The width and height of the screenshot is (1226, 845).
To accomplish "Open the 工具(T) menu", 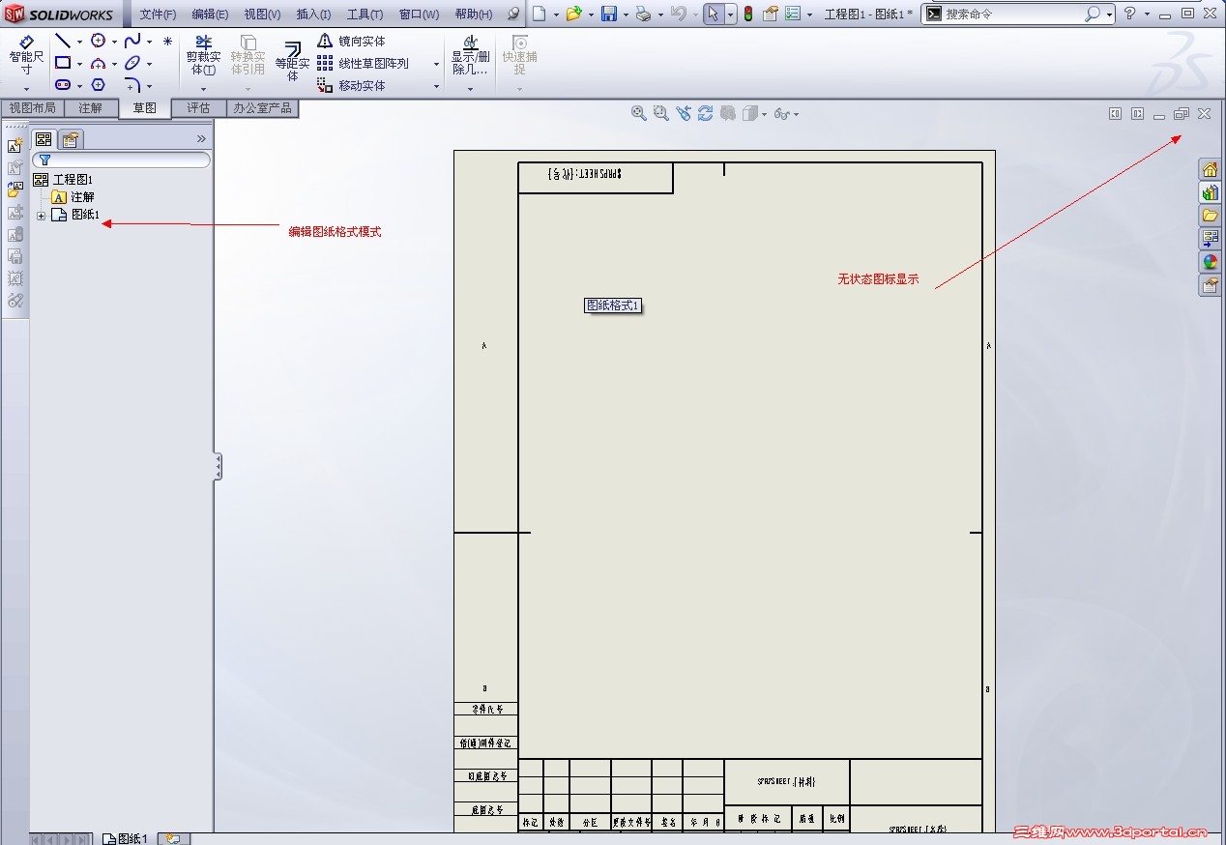I will (x=365, y=15).
